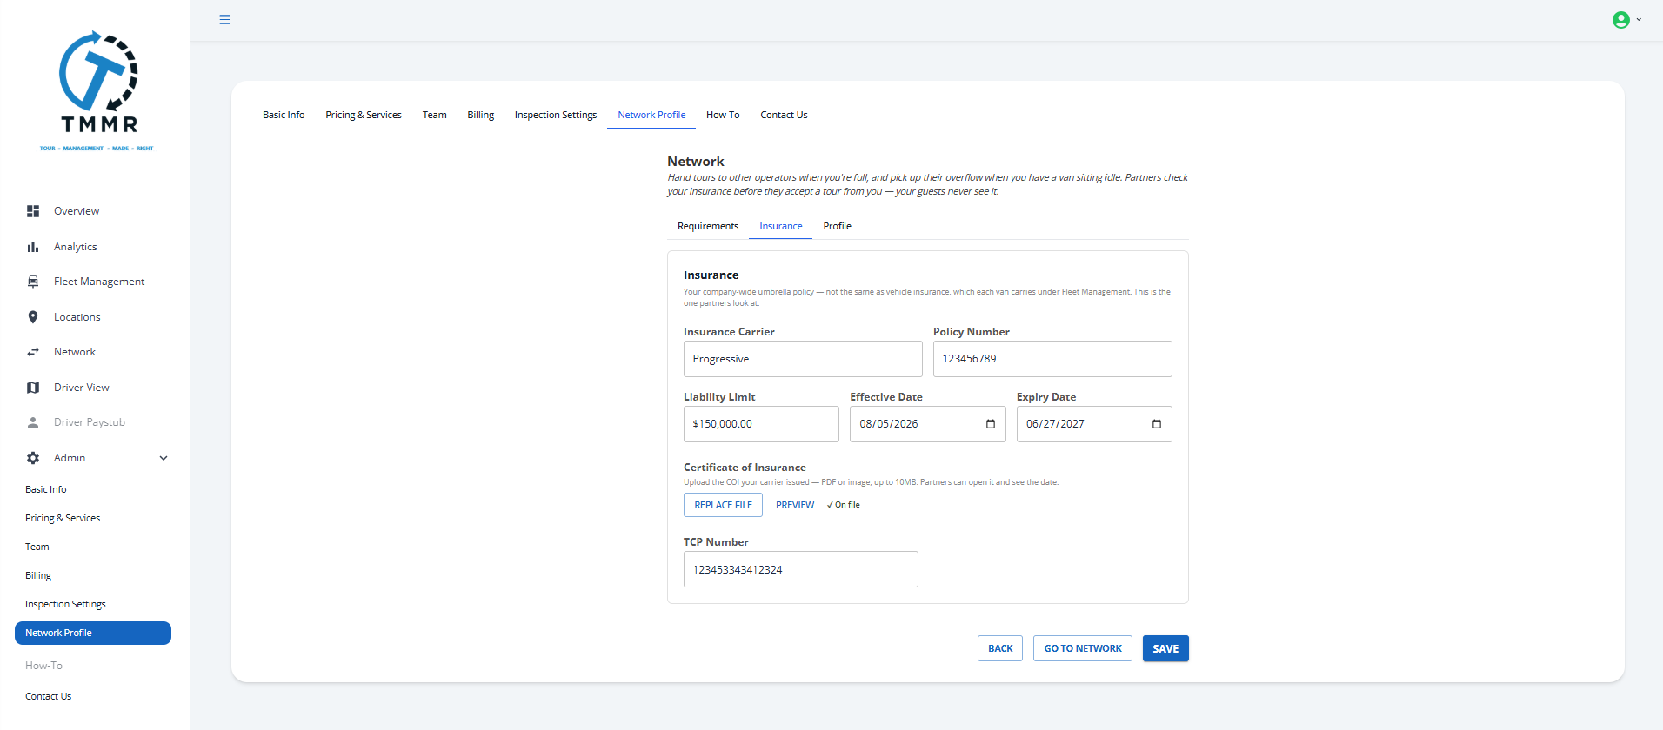Switch to the Pricing & Services top tab
This screenshot has width=1663, height=730.
(364, 115)
